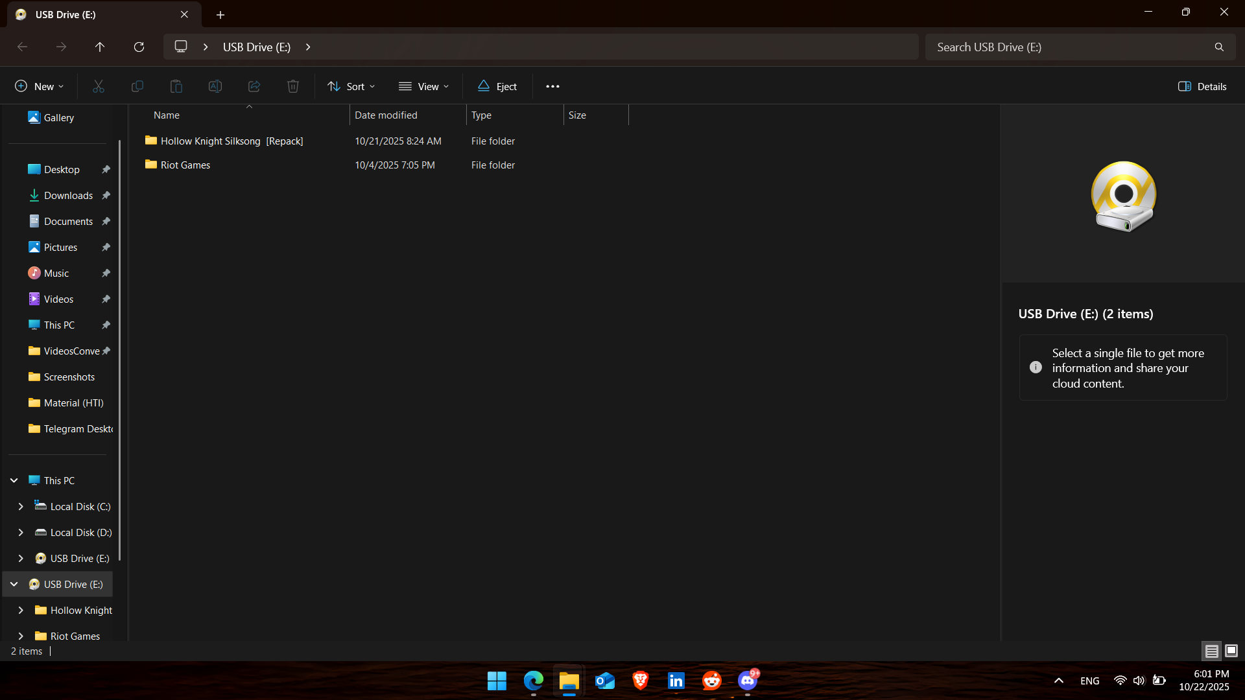Unpin Downloads from Quick access
The image size is (1245, 700).
(106, 195)
